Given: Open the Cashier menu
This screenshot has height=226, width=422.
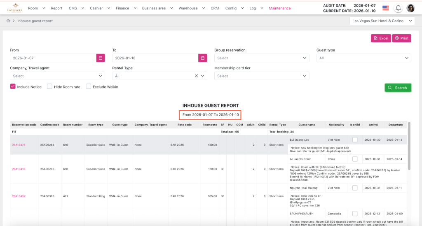Looking at the screenshot, I should 99,8.
